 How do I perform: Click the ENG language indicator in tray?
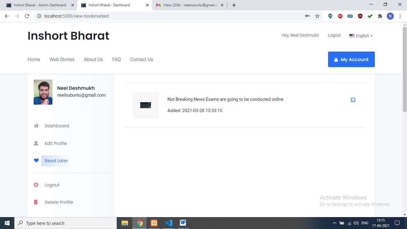tap(365, 223)
